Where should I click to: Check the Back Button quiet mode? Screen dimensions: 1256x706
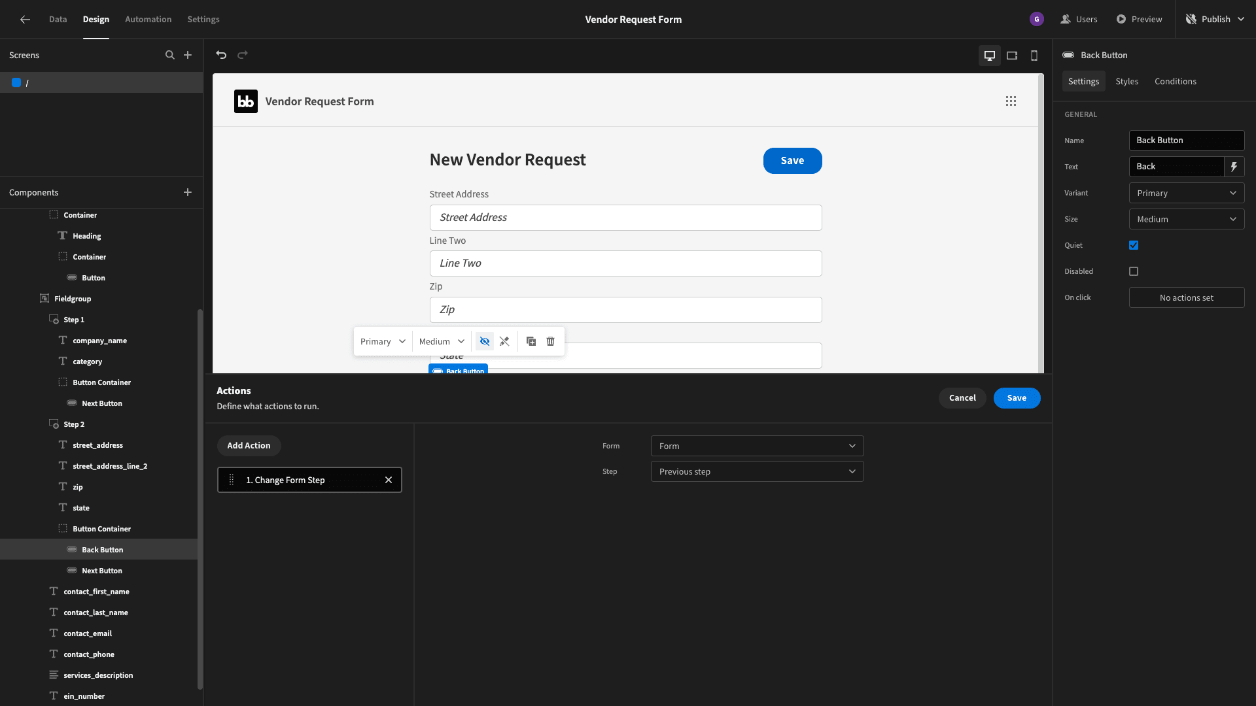pos(1134,246)
